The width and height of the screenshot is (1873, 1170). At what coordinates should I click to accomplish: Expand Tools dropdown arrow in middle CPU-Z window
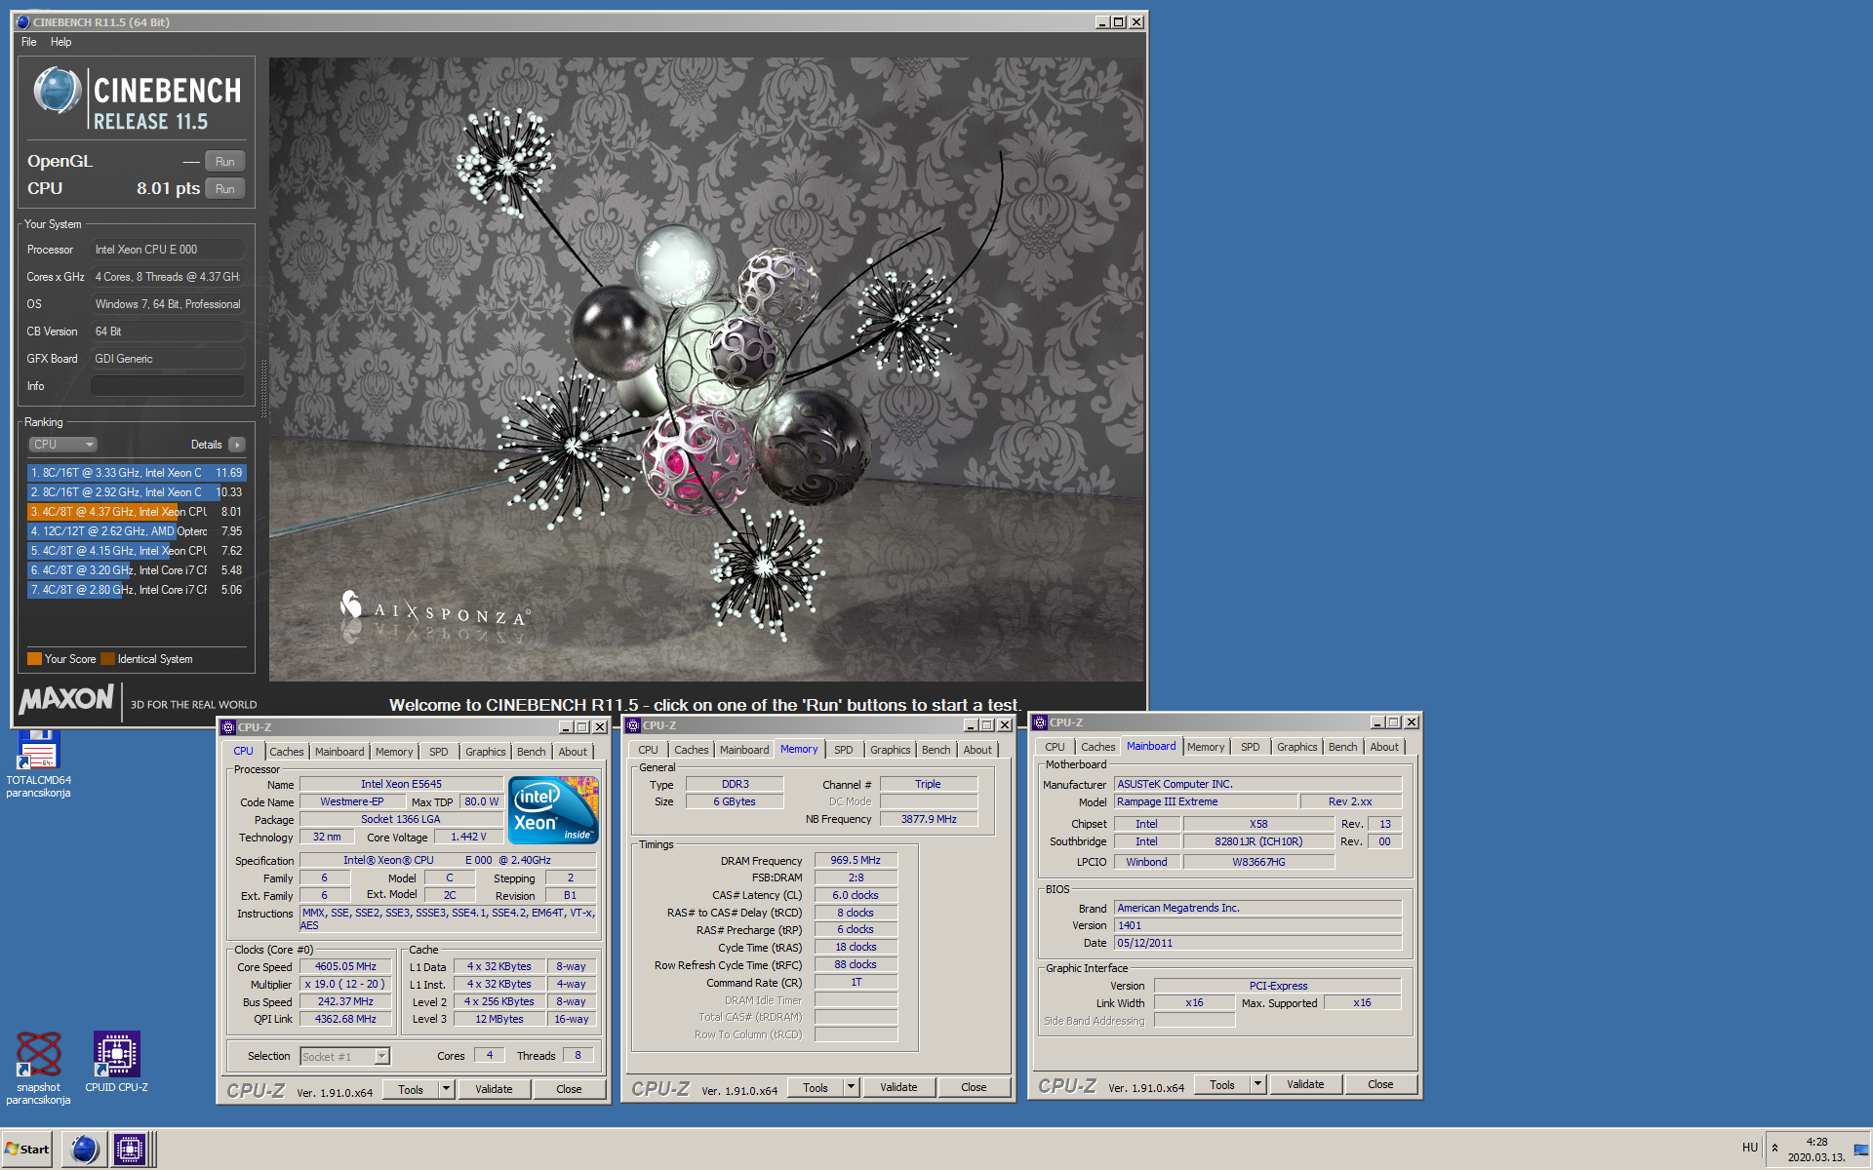pyautogui.click(x=852, y=1088)
